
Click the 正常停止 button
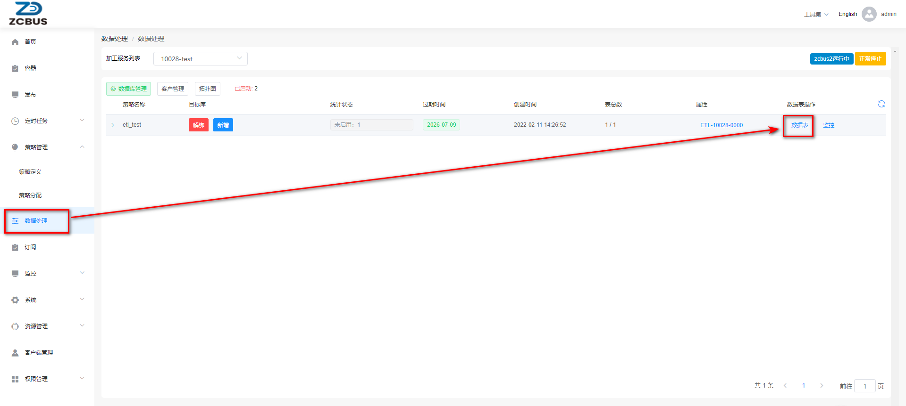[x=870, y=59]
